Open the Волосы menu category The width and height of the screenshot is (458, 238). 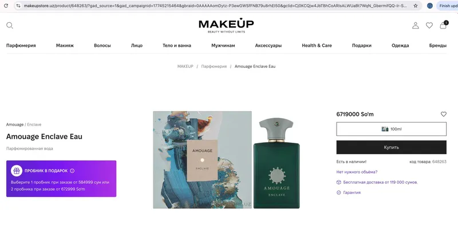point(102,46)
